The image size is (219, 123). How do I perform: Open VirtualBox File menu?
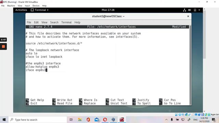[3, 6]
